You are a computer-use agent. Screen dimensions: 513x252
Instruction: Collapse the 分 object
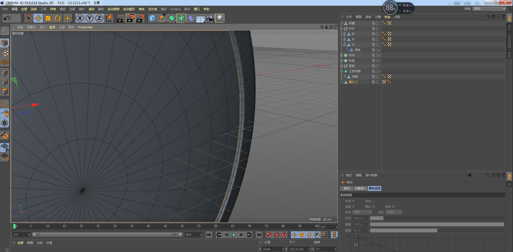[344, 45]
